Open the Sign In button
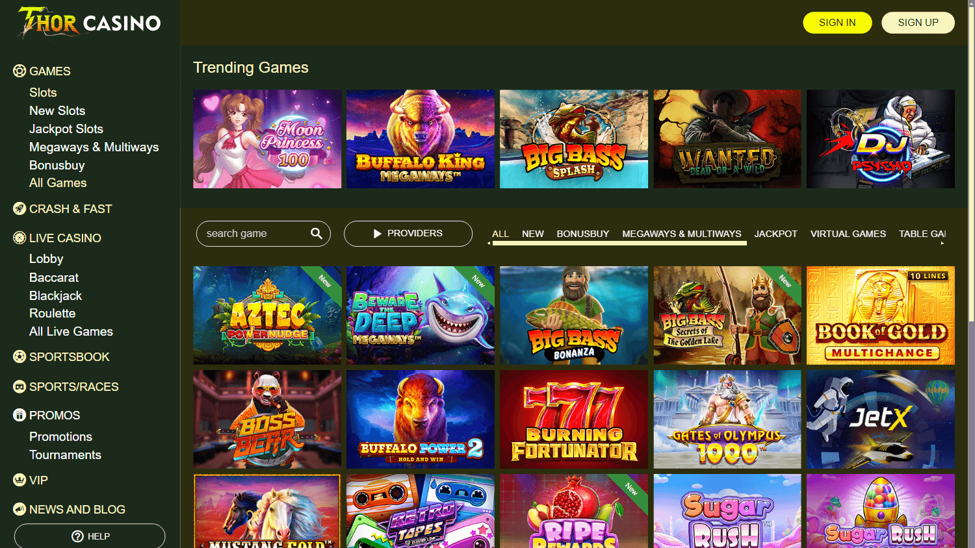 pos(837,23)
